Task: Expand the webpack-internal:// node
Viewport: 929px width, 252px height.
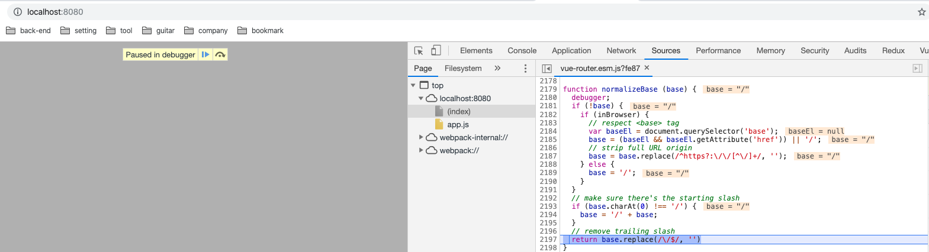Action: [421, 137]
